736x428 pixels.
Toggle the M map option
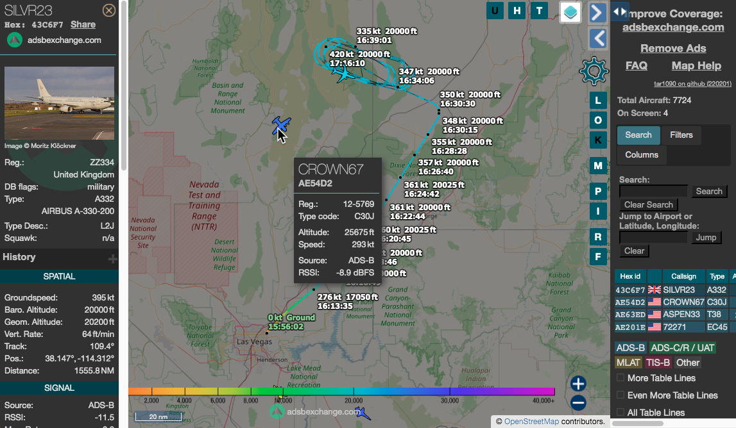[x=598, y=165]
